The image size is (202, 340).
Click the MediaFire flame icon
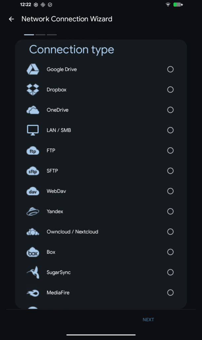coord(33,293)
